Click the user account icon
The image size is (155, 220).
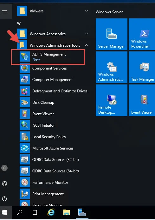pyautogui.click(x=4, y=168)
